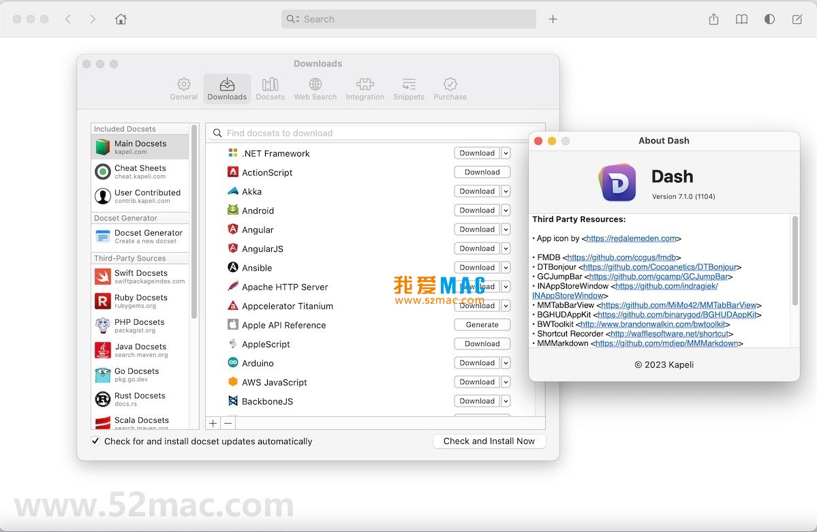The image size is (817, 532).
Task: Toggle the half-circle appearance icon
Action: click(769, 19)
